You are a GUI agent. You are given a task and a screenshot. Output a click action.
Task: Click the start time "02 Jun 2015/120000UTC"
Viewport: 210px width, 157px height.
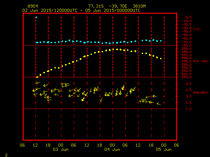(x=50, y=10)
